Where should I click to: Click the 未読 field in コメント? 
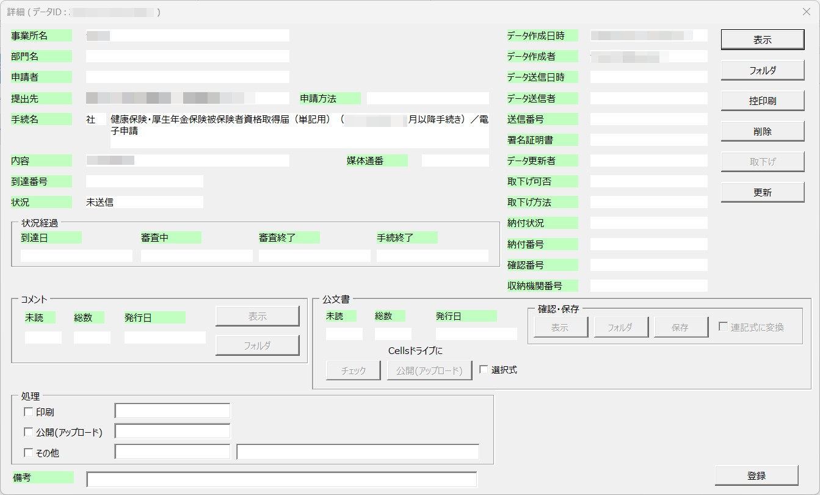[x=43, y=338]
